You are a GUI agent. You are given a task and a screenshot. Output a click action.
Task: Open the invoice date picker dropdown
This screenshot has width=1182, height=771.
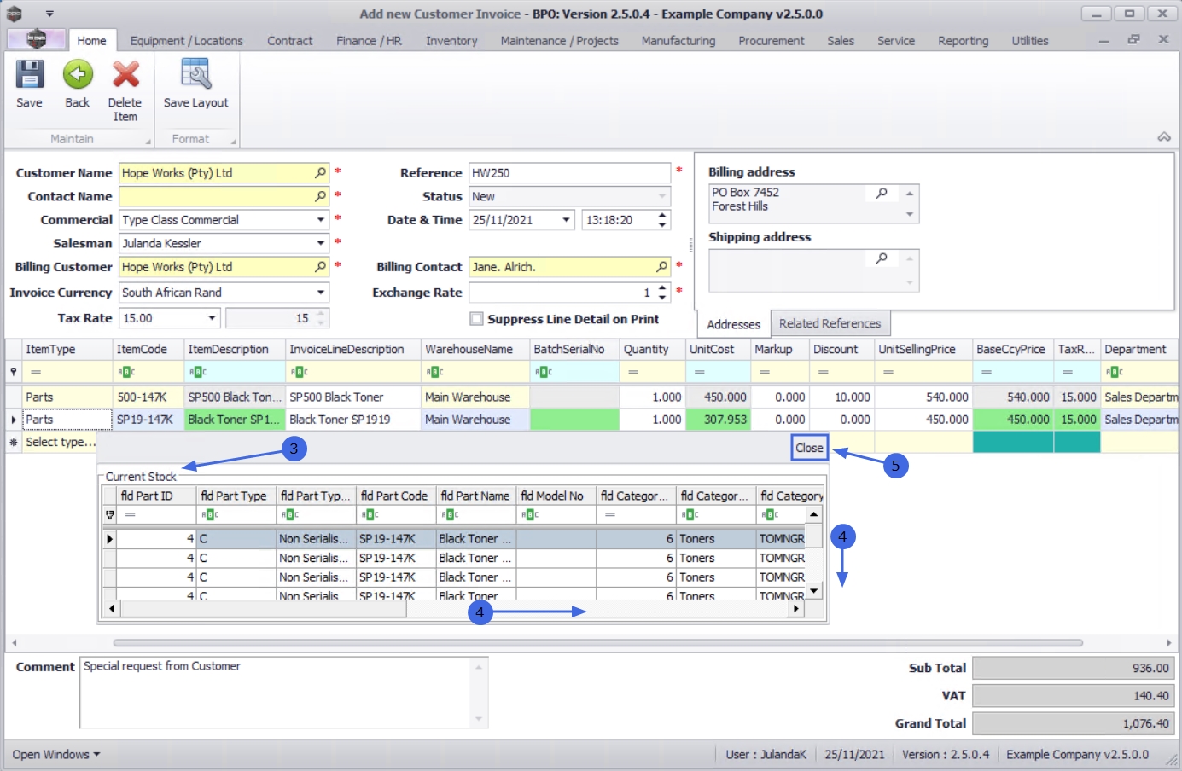566,220
